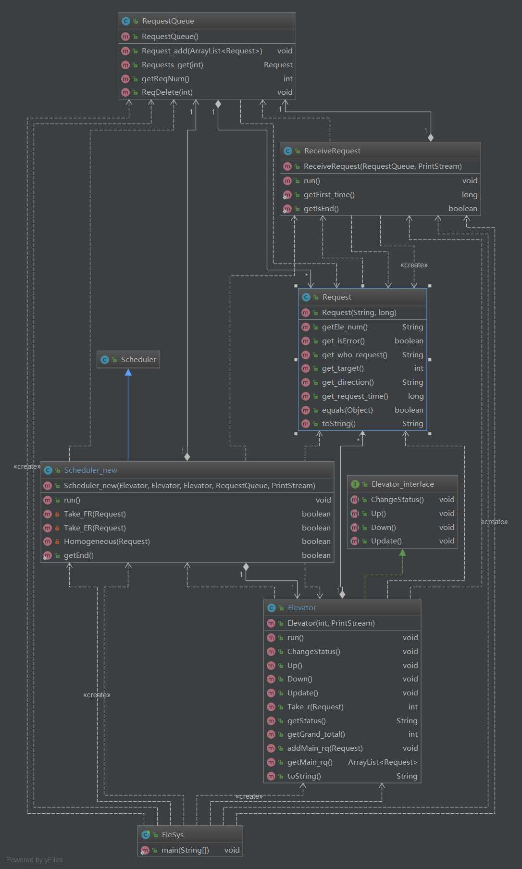Viewport: 522px width, 869px height.
Task: Select the RequestQueue() constructor row
Action: point(207,37)
